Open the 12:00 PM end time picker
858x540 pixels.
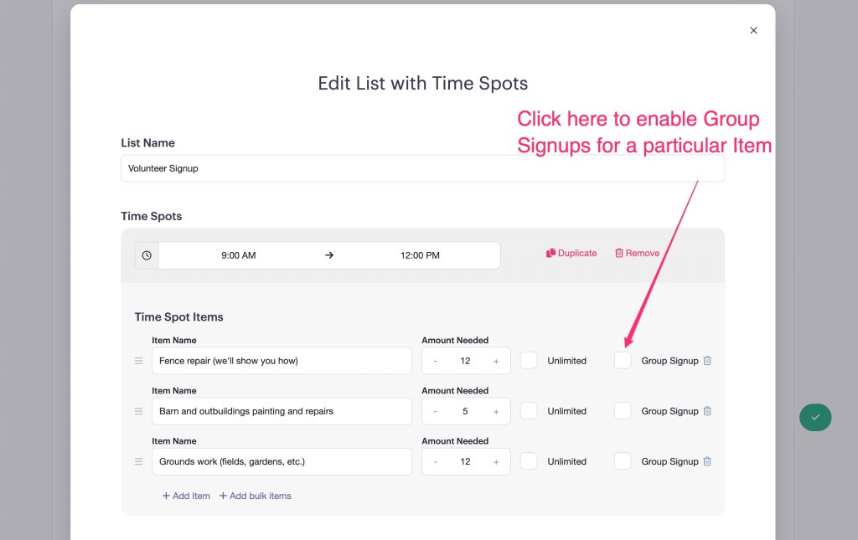coord(418,255)
